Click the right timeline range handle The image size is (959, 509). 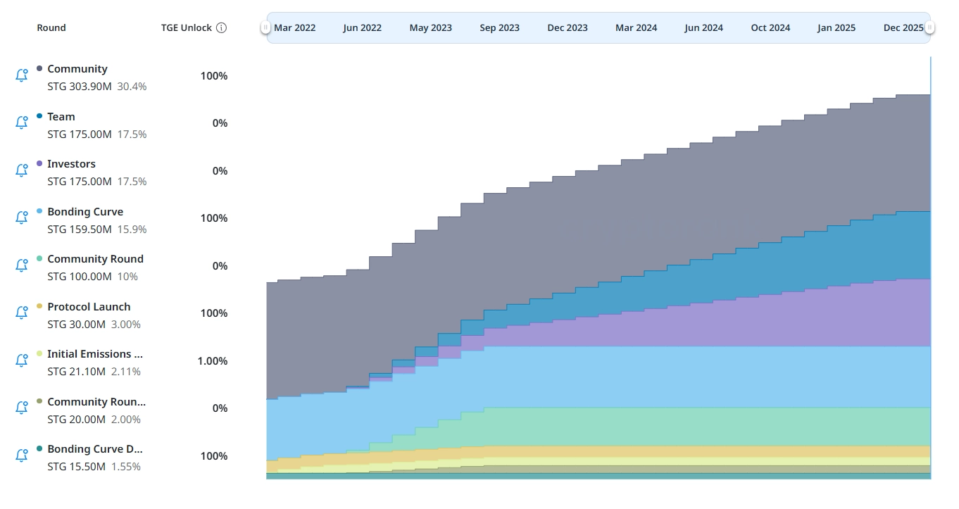pos(929,28)
